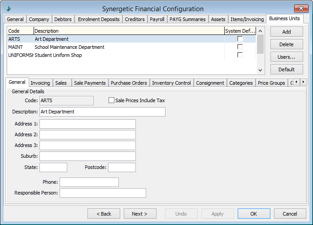Click the Suburb input field
The width and height of the screenshot is (313, 225).
pos(87,156)
